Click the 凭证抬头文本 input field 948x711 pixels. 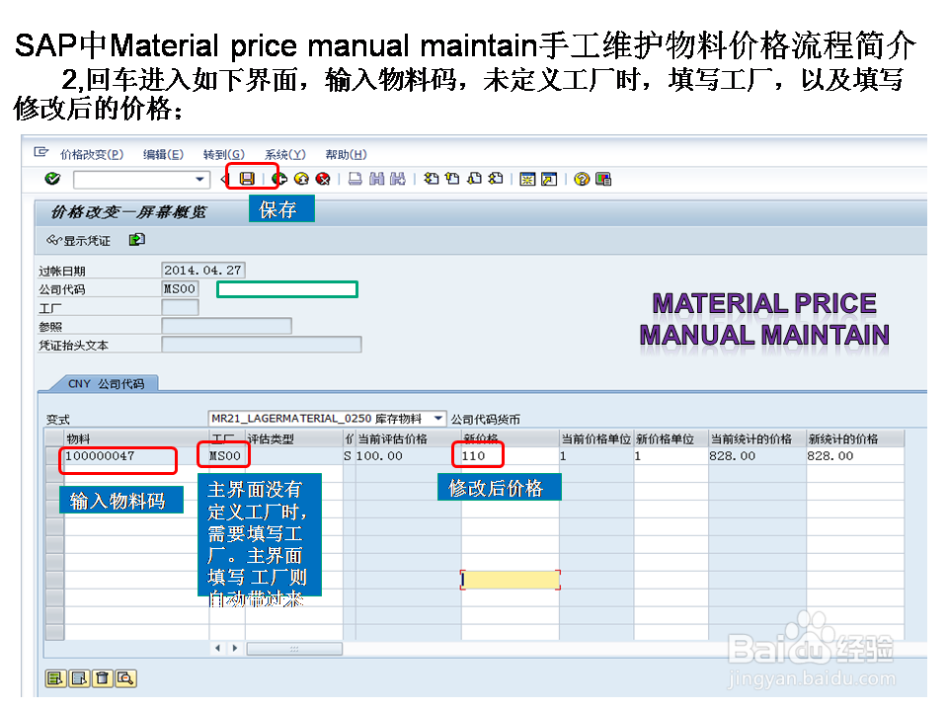(262, 346)
